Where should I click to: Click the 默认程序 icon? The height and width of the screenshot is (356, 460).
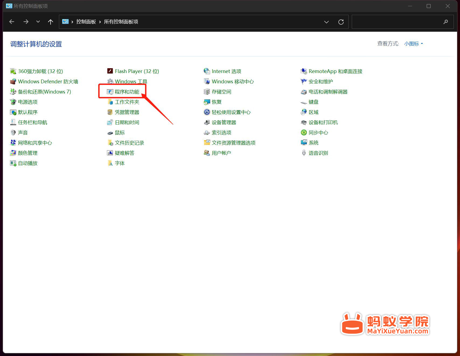coord(13,112)
